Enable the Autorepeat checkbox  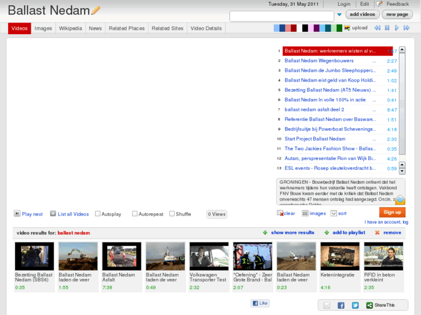tap(135, 214)
